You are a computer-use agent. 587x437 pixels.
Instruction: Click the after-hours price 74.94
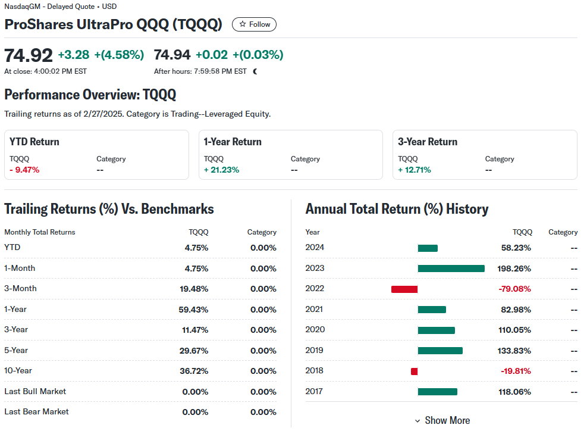click(172, 55)
